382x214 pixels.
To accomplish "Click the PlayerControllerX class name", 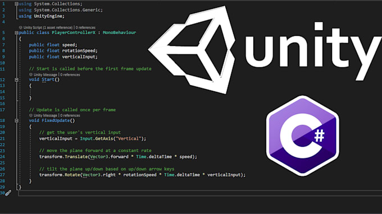I will tap(74, 32).
